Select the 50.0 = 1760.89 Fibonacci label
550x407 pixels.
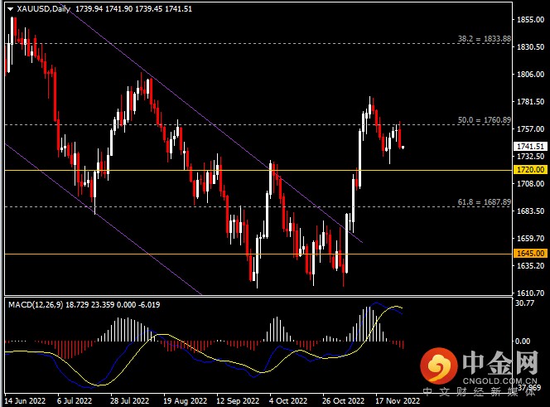[484, 120]
